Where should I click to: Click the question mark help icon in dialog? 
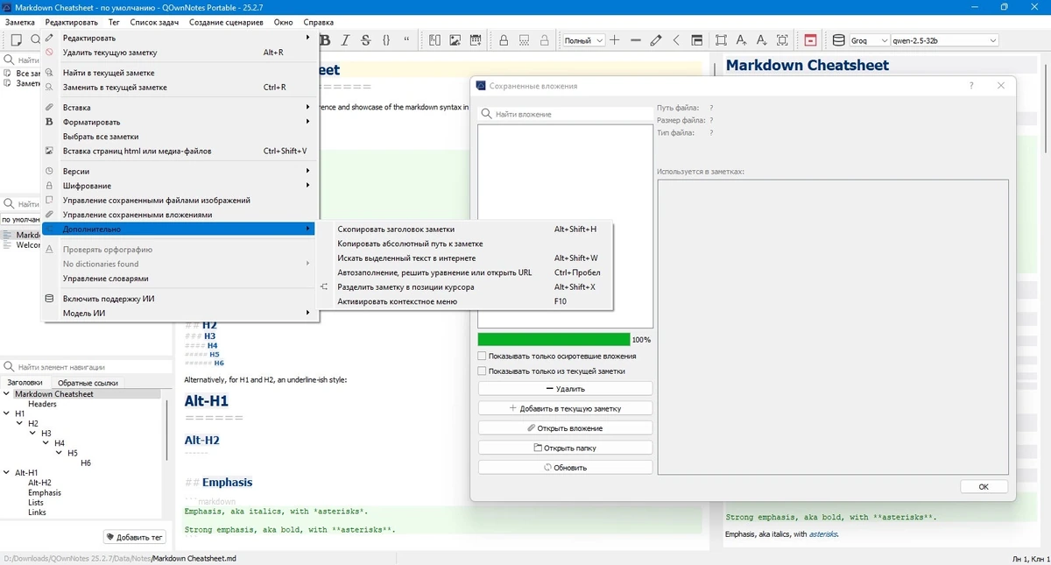click(971, 86)
